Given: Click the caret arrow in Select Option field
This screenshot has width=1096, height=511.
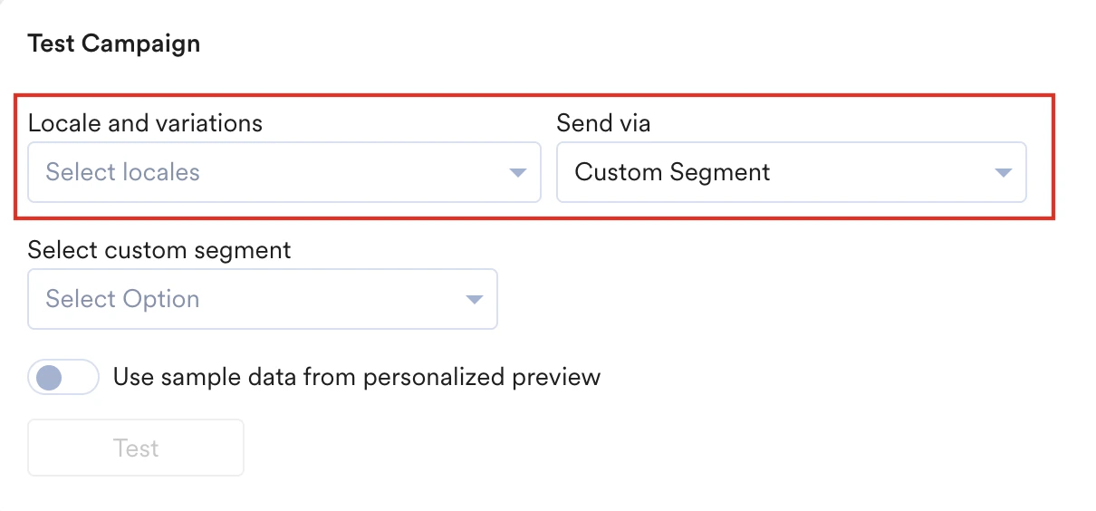Looking at the screenshot, I should tap(474, 300).
